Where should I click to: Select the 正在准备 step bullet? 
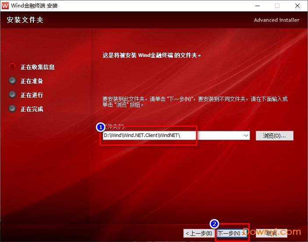[12, 81]
